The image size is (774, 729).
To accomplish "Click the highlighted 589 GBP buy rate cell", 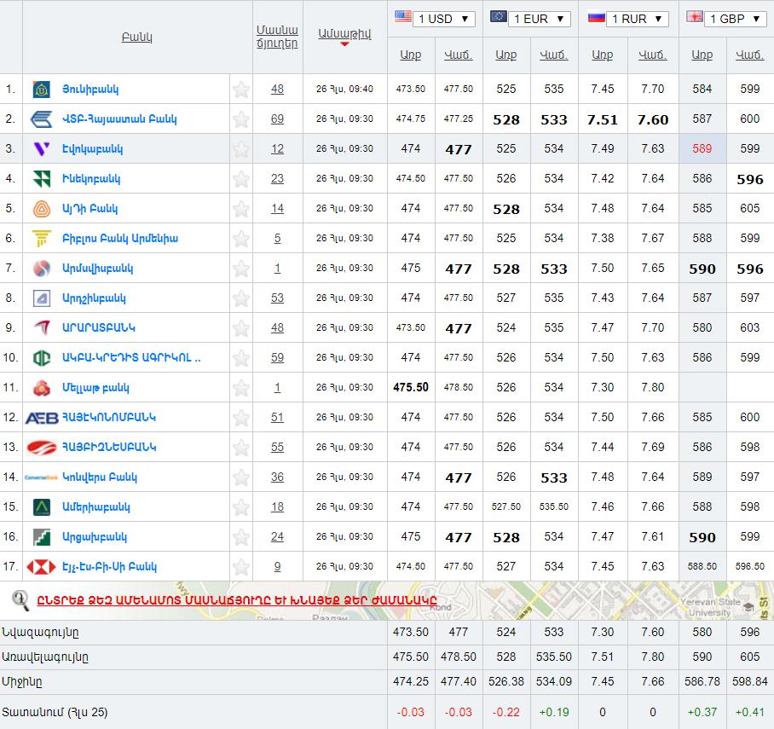I will [x=702, y=149].
